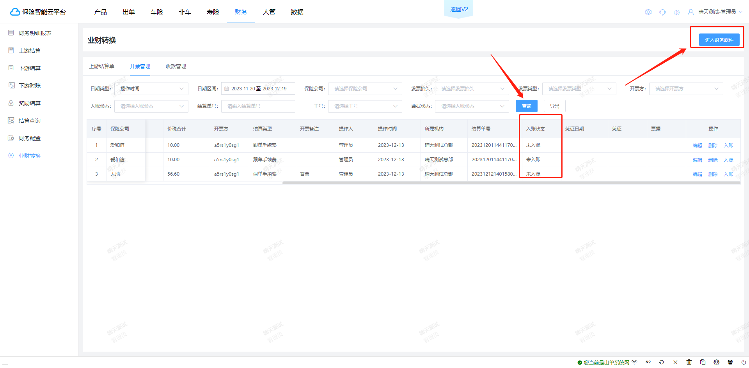The width and height of the screenshot is (749, 368).
Task: Click the 奖励结算 sidebar icon
Action: [11, 103]
